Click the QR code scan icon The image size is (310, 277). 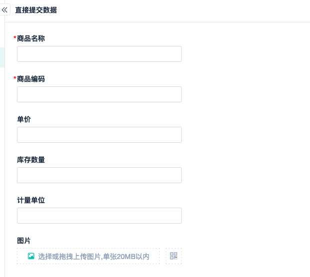[174, 256]
